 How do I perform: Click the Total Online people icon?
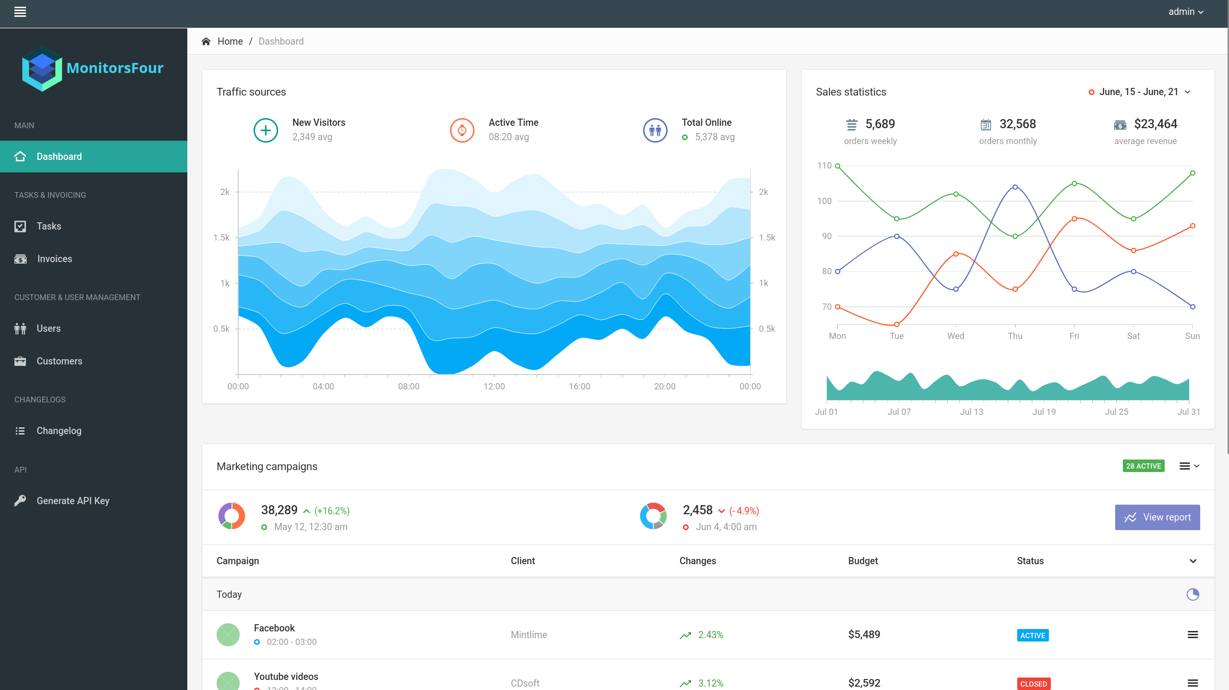pos(655,130)
